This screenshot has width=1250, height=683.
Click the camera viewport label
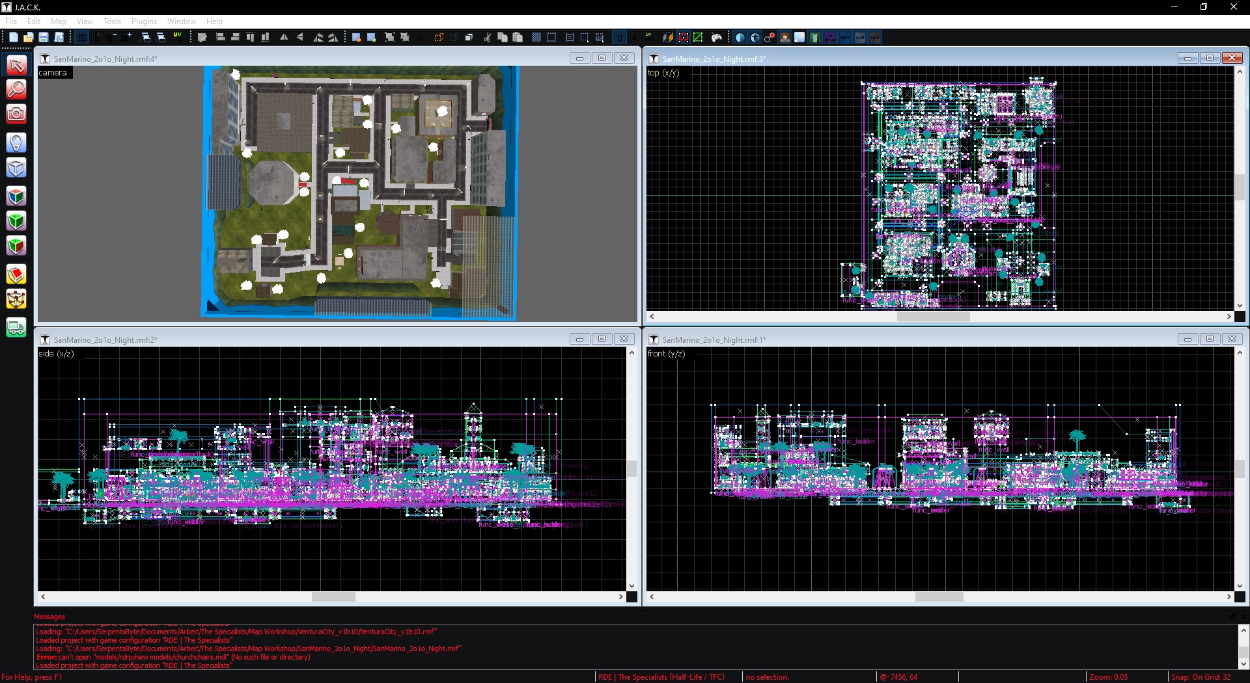(x=53, y=73)
